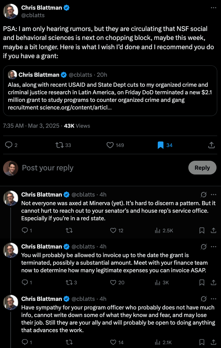
Task: Open the main post's three-dot more menu
Action: point(213,8)
